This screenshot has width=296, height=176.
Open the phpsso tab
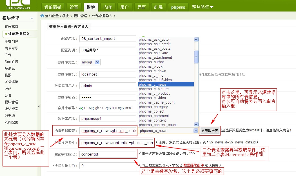click(178, 7)
